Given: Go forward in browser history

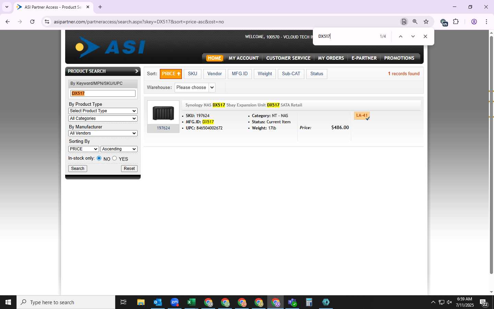Looking at the screenshot, I should point(20,22).
